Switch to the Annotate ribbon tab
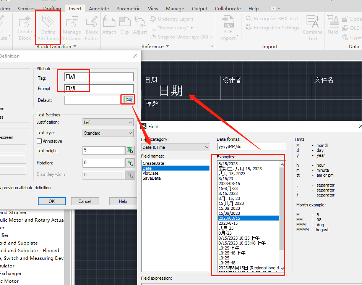This screenshot has width=362, height=285. pos(99,8)
